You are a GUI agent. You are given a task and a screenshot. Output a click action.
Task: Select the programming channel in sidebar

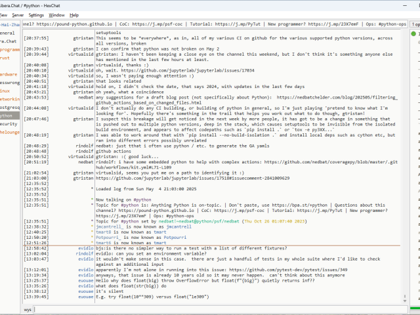(9, 49)
